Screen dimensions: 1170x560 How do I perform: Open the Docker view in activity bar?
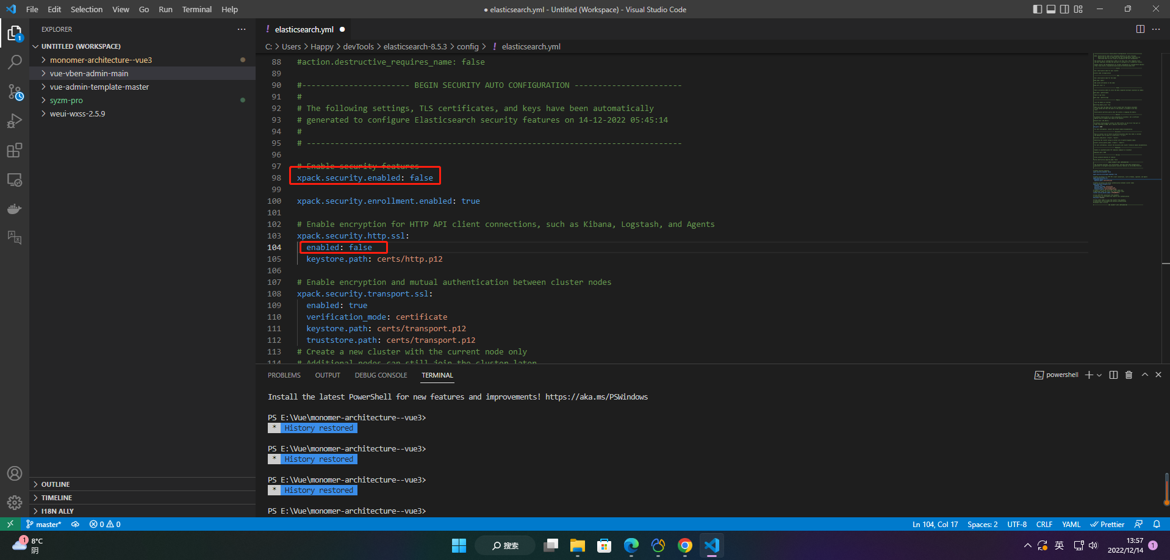[x=15, y=209]
